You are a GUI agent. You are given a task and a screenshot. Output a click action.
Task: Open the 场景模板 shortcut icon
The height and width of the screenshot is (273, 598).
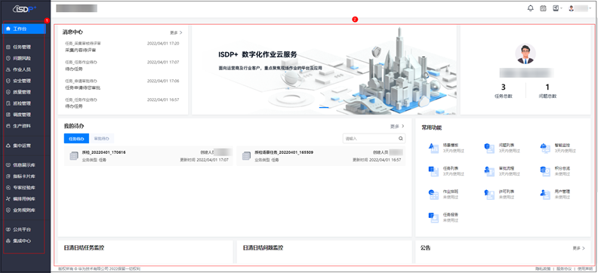coord(433,148)
